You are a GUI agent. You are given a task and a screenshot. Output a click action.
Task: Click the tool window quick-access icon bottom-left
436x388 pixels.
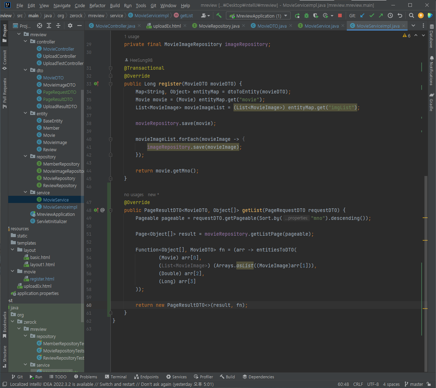(x=5, y=384)
